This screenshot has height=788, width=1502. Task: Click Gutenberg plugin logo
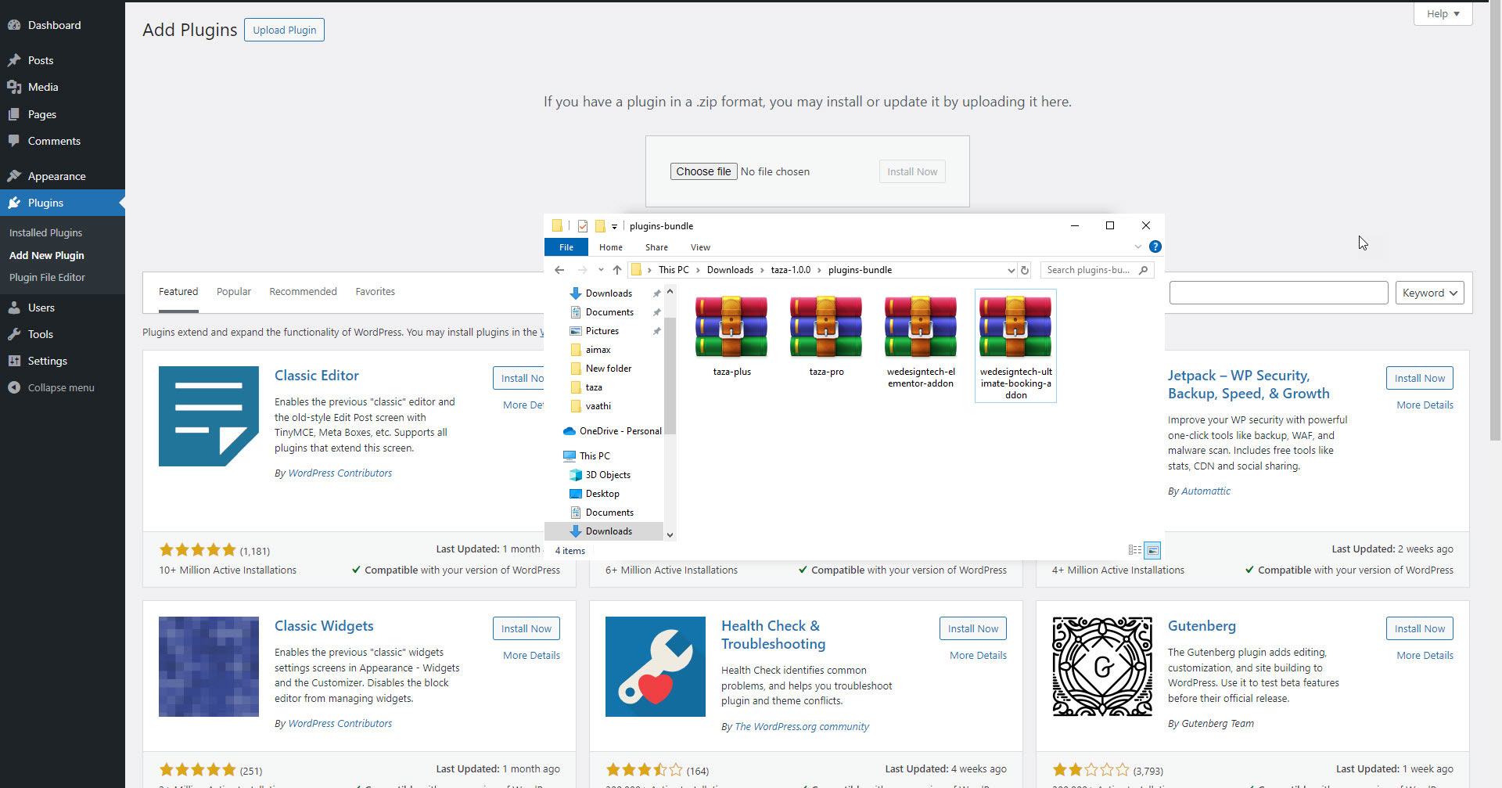1102,667
